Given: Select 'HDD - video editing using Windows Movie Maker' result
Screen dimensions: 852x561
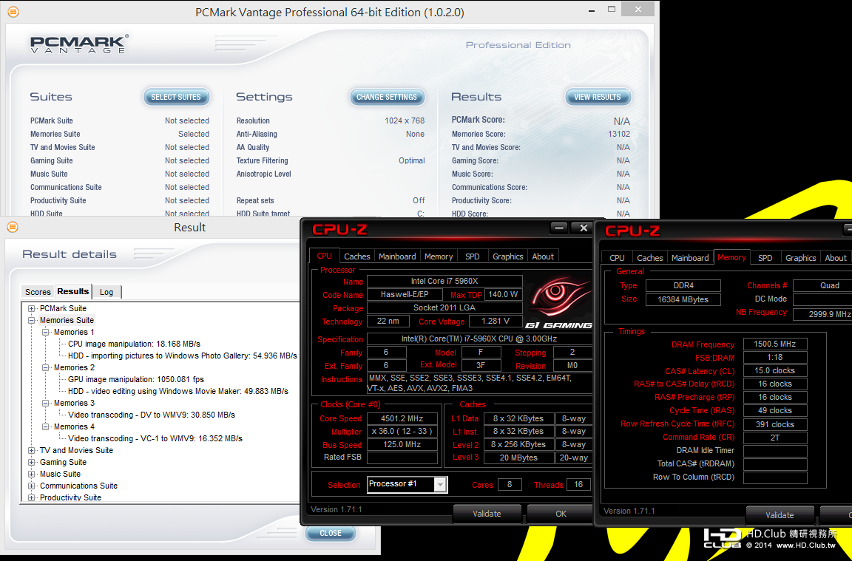Looking at the screenshot, I should [x=178, y=391].
